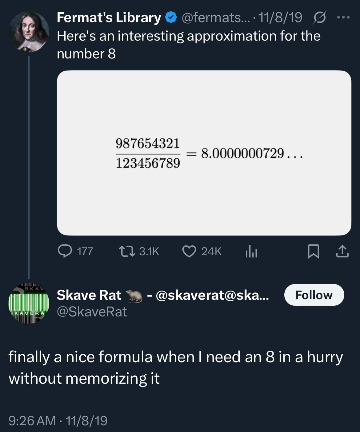Tap the slashed circle icon beside date
This screenshot has width=360, height=432.
(319, 18)
